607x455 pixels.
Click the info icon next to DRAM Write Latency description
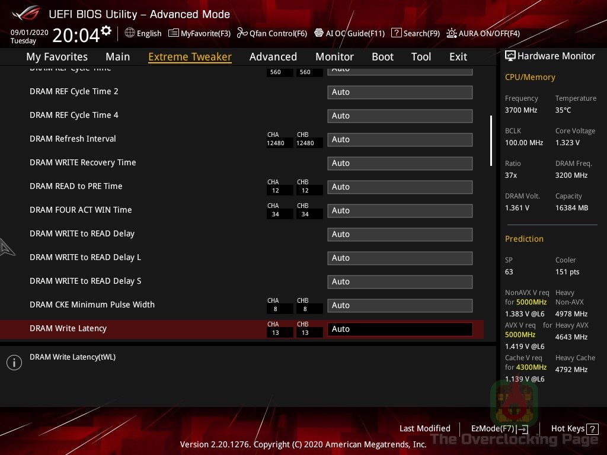(14, 362)
